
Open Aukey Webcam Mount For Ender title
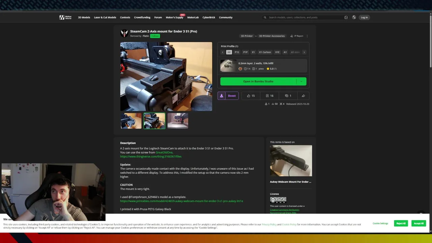pos(291,182)
